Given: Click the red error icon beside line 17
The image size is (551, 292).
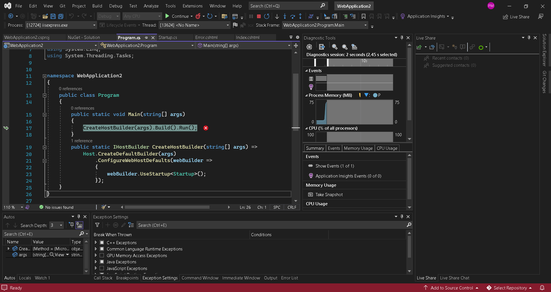Looking at the screenshot, I should click(206, 128).
